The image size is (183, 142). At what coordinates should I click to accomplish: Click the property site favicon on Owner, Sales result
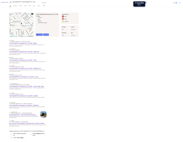coord(10,84)
